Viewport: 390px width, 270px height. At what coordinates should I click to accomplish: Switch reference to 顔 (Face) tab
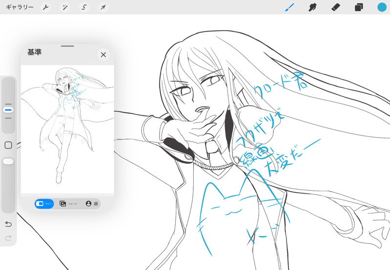tap(92, 204)
